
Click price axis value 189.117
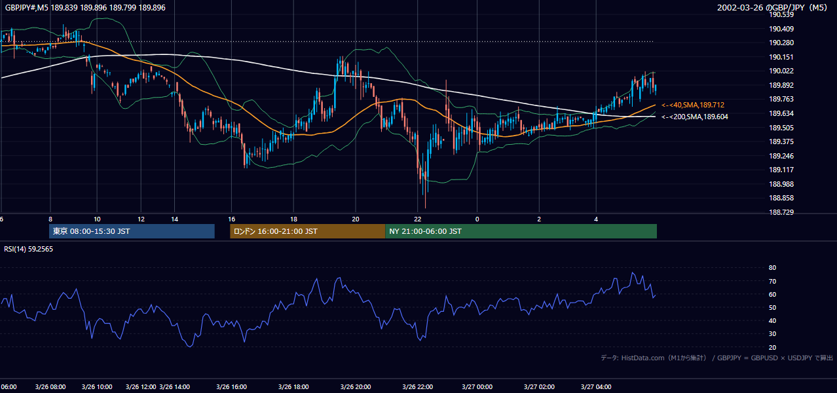coord(782,170)
